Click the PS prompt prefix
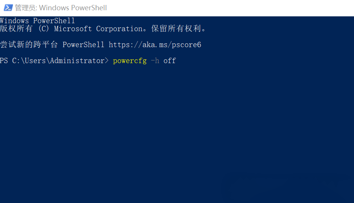 tap(4, 61)
